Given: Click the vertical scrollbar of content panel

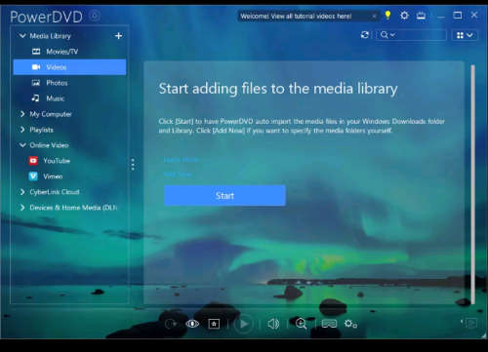Looking at the screenshot, I should [472, 184].
